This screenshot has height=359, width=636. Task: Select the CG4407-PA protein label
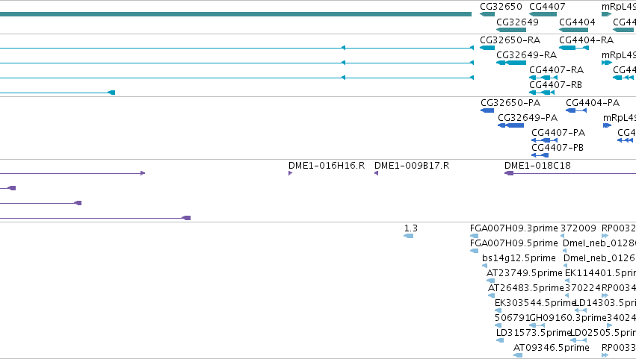click(558, 133)
